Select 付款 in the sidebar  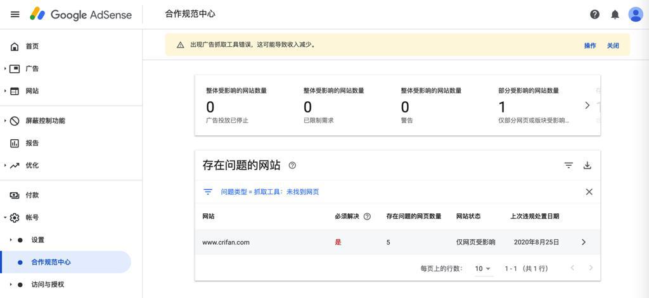coord(32,195)
